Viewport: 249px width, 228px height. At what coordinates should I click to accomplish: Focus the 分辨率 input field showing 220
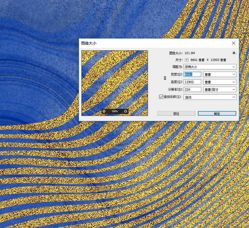(x=192, y=89)
